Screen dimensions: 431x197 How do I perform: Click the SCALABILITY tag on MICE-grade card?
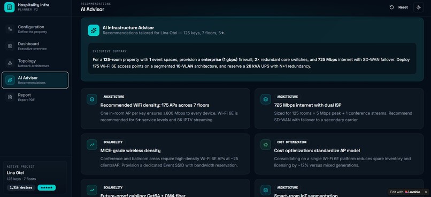[x=113, y=142]
